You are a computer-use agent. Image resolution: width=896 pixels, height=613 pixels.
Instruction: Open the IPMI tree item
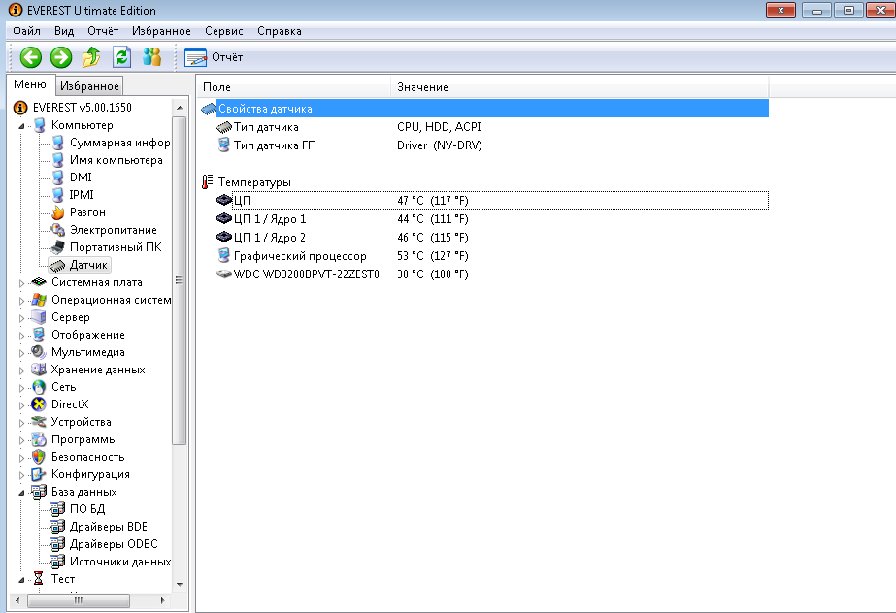point(82,195)
